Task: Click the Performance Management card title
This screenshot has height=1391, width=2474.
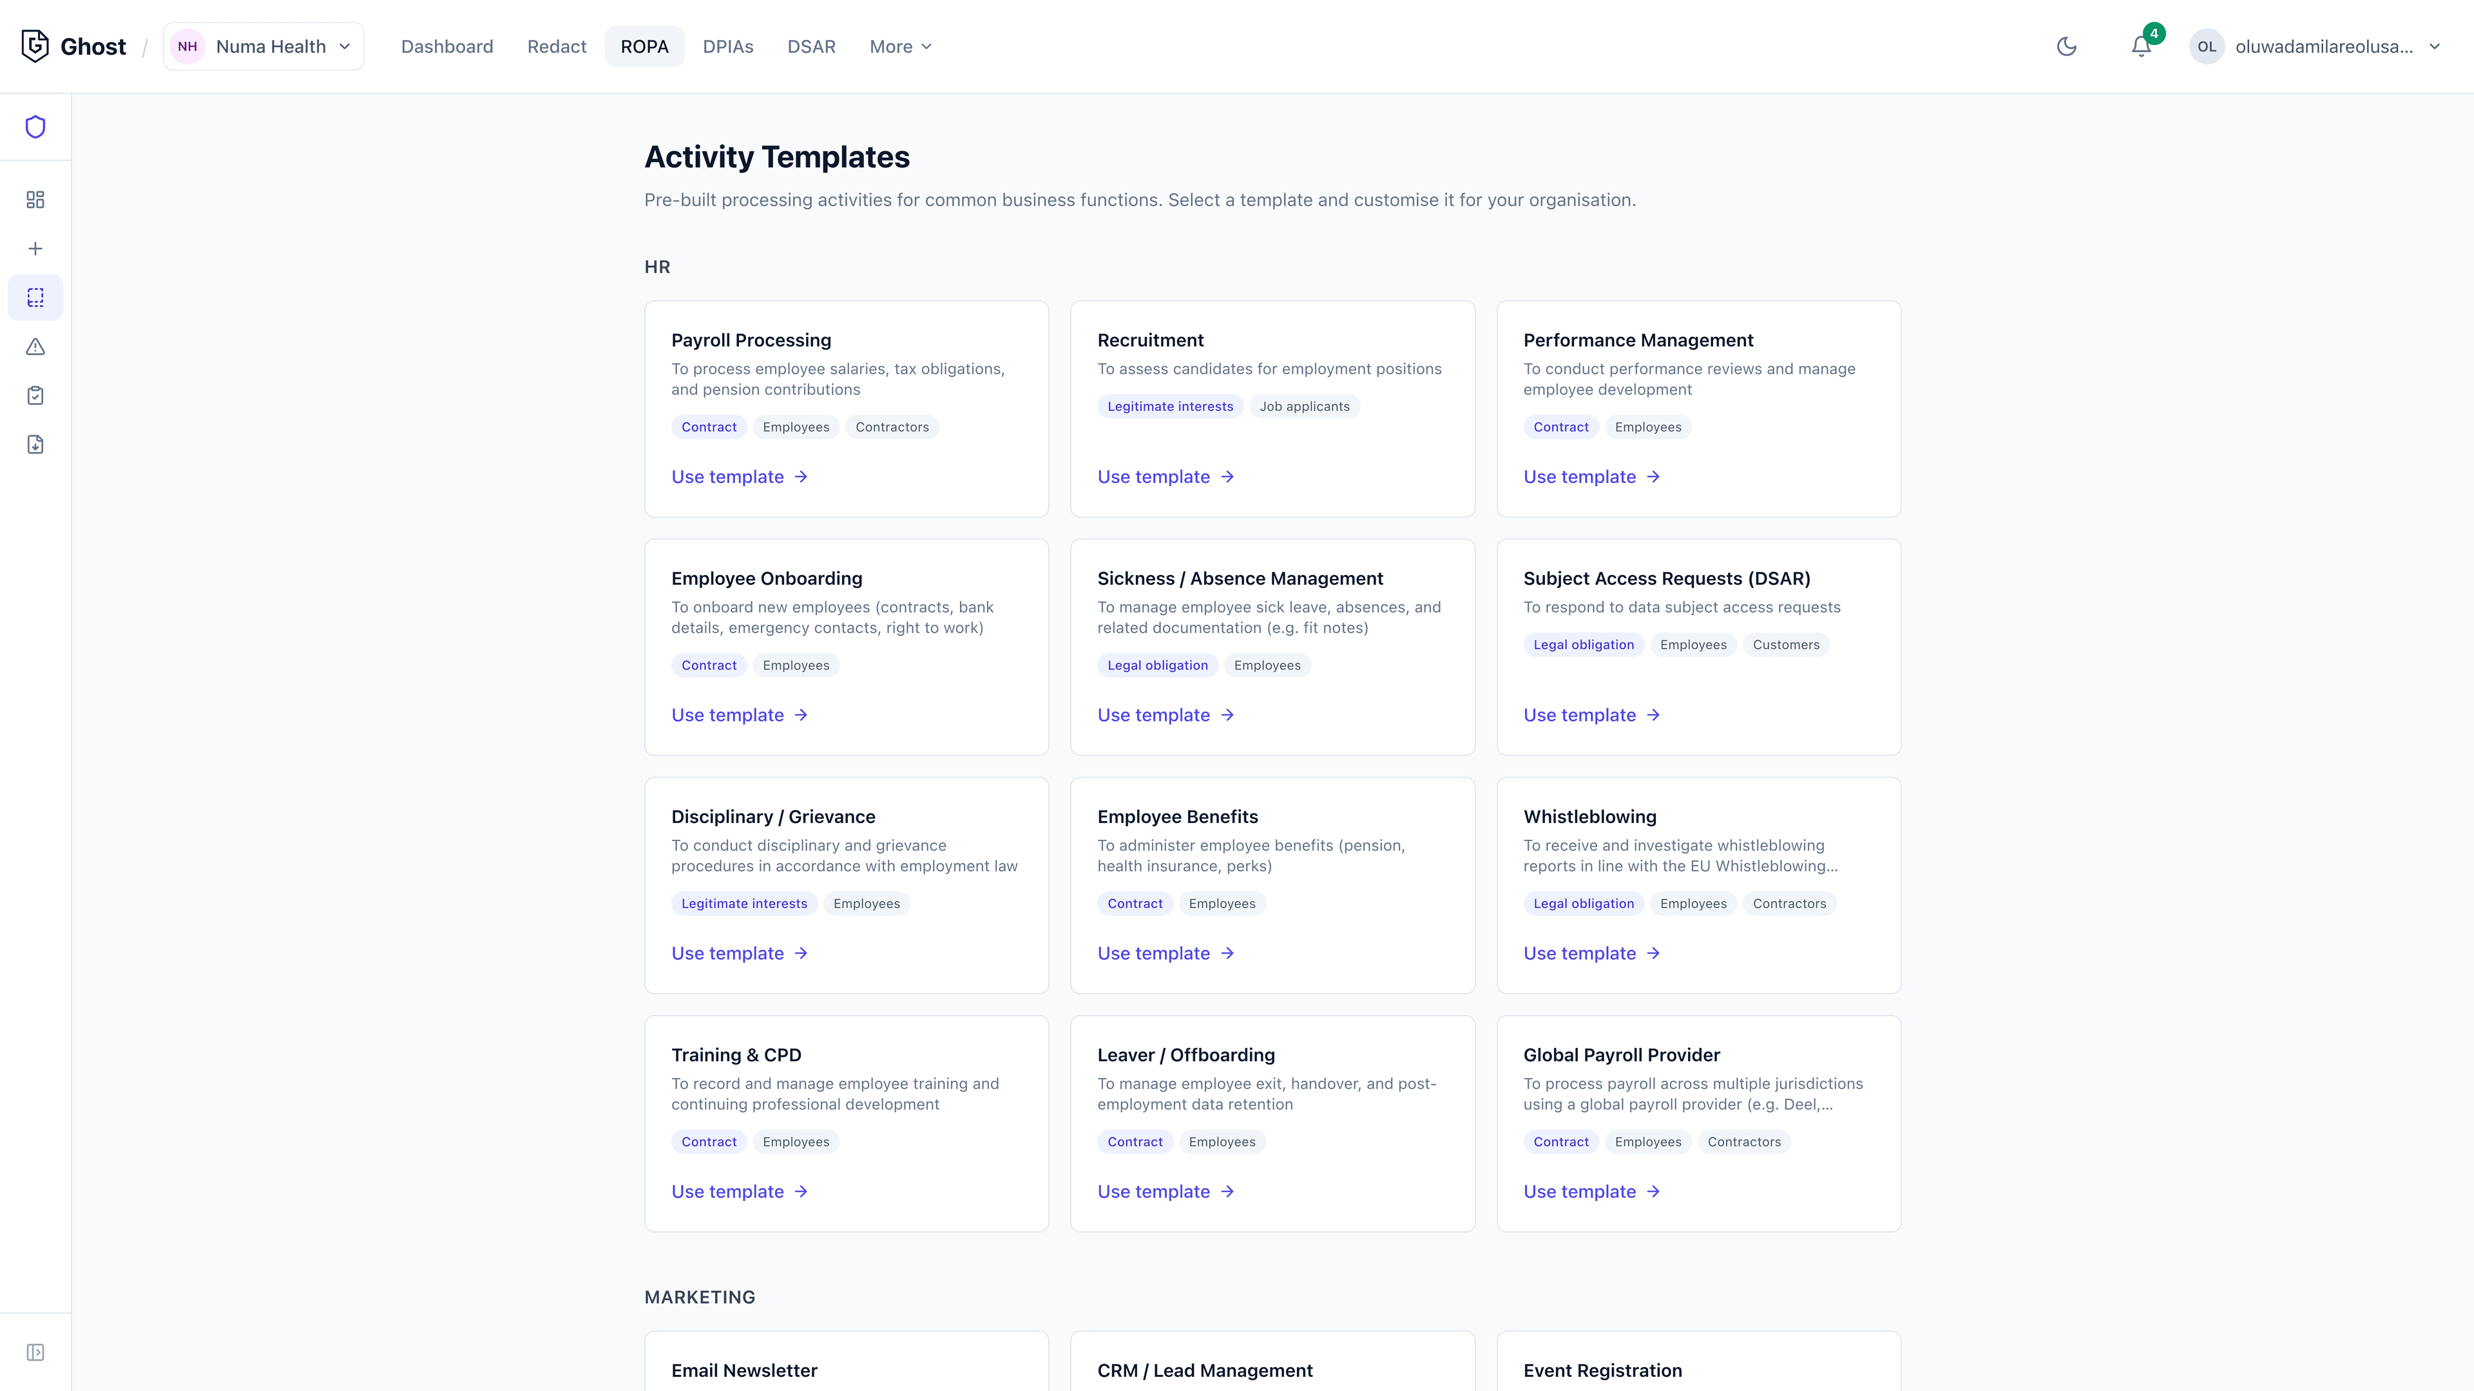Action: [1638, 340]
